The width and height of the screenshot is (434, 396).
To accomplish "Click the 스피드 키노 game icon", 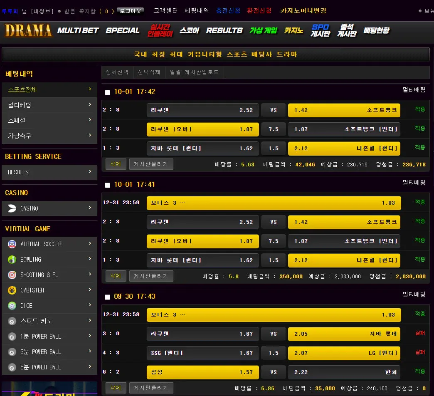I will 12,321.
